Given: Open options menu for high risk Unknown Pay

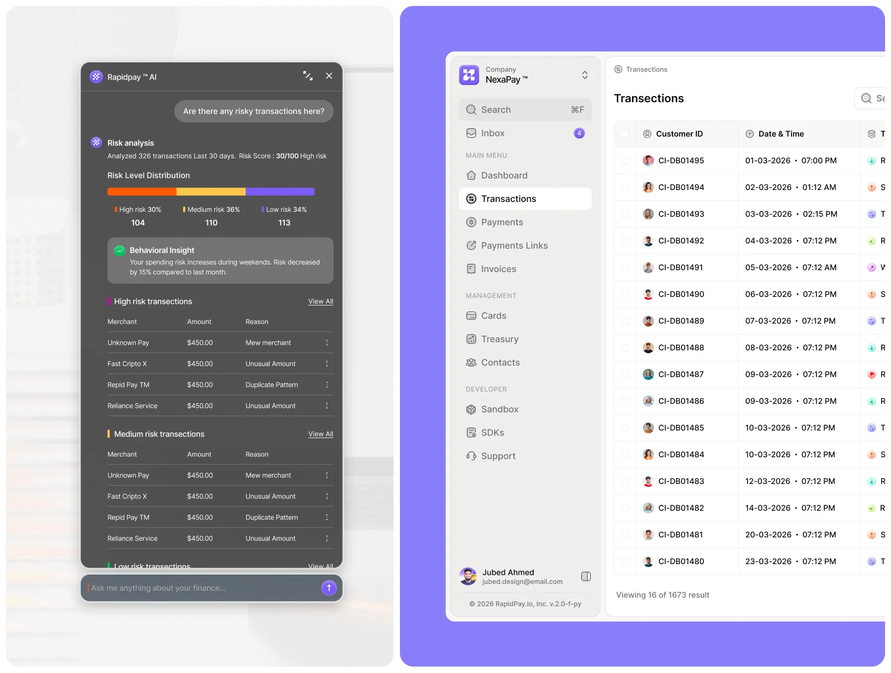Looking at the screenshot, I should pos(327,342).
